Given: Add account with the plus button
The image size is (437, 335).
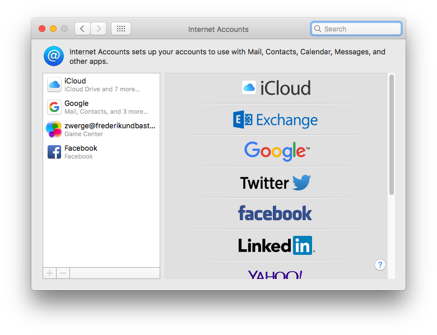Looking at the screenshot, I should pos(50,273).
